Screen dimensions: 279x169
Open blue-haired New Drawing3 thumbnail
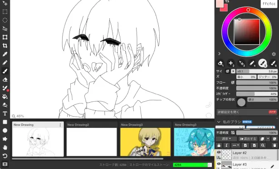pos(194,142)
